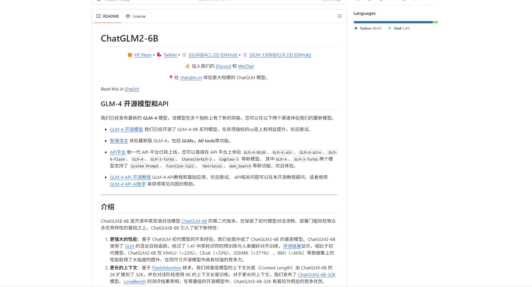This screenshot has height=287, width=532.
Task: Join via the Discord link
Action: [223, 66]
